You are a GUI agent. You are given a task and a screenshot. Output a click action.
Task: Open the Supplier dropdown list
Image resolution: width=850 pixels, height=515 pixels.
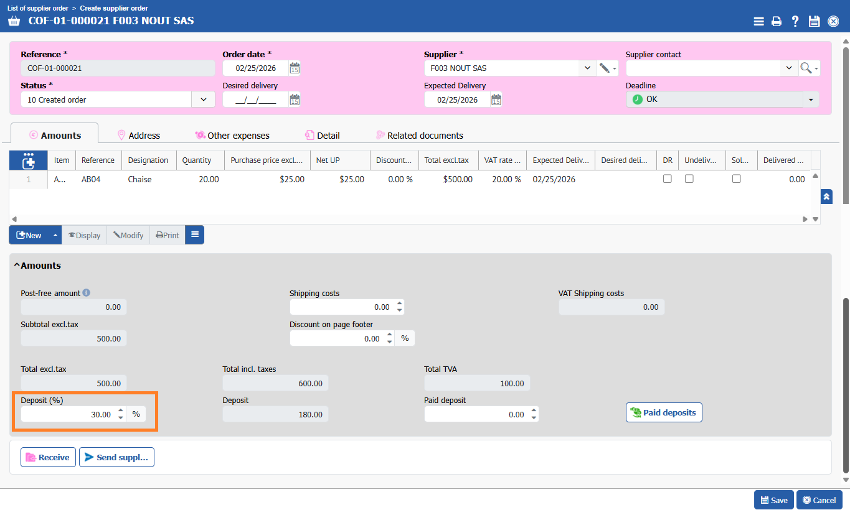[587, 68]
